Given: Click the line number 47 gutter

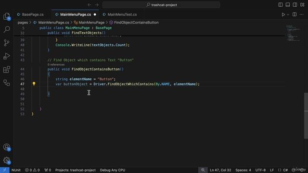Looking at the screenshot, I should point(23,84).
